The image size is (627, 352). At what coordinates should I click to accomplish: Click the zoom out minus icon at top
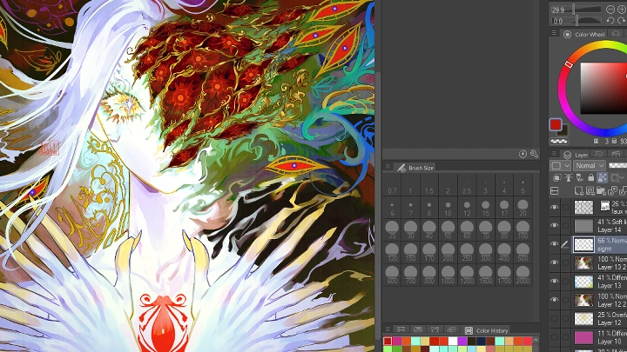click(x=610, y=10)
